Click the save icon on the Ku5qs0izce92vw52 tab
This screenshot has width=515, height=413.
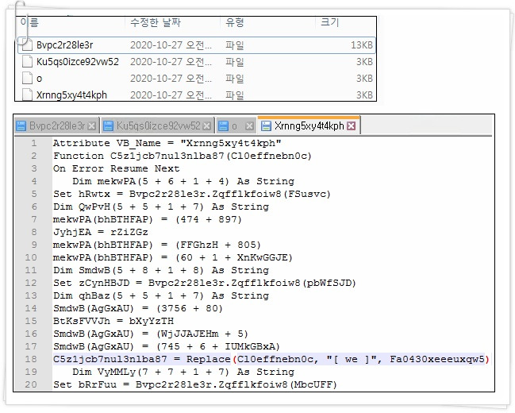[x=108, y=126]
